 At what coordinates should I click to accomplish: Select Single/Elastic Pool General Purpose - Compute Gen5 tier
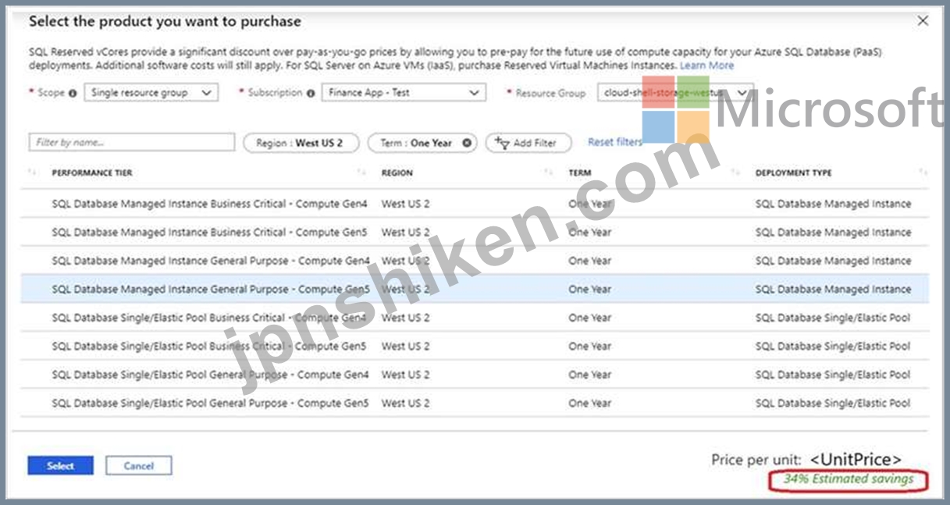click(x=210, y=404)
